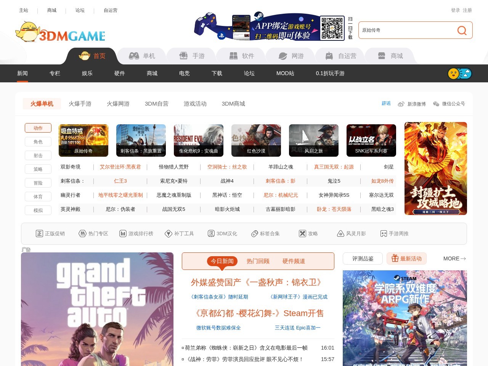Switch to 热门回顾 news tab
488x366 pixels.
pos(258,261)
